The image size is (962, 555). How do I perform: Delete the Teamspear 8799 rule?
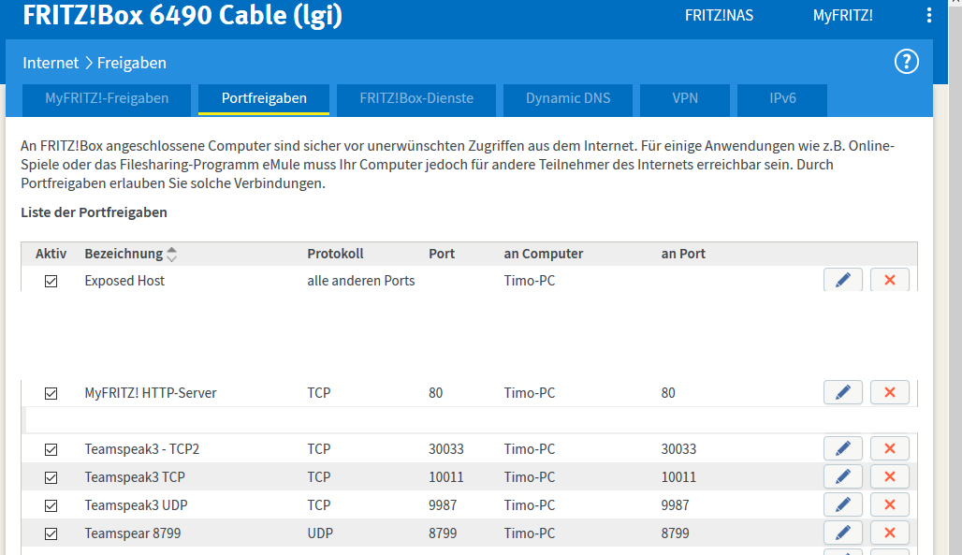pos(889,533)
